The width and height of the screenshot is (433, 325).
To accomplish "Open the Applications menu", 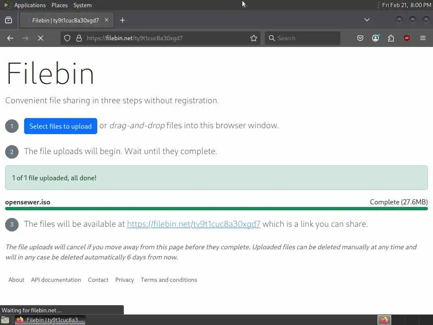I will [x=30, y=5].
